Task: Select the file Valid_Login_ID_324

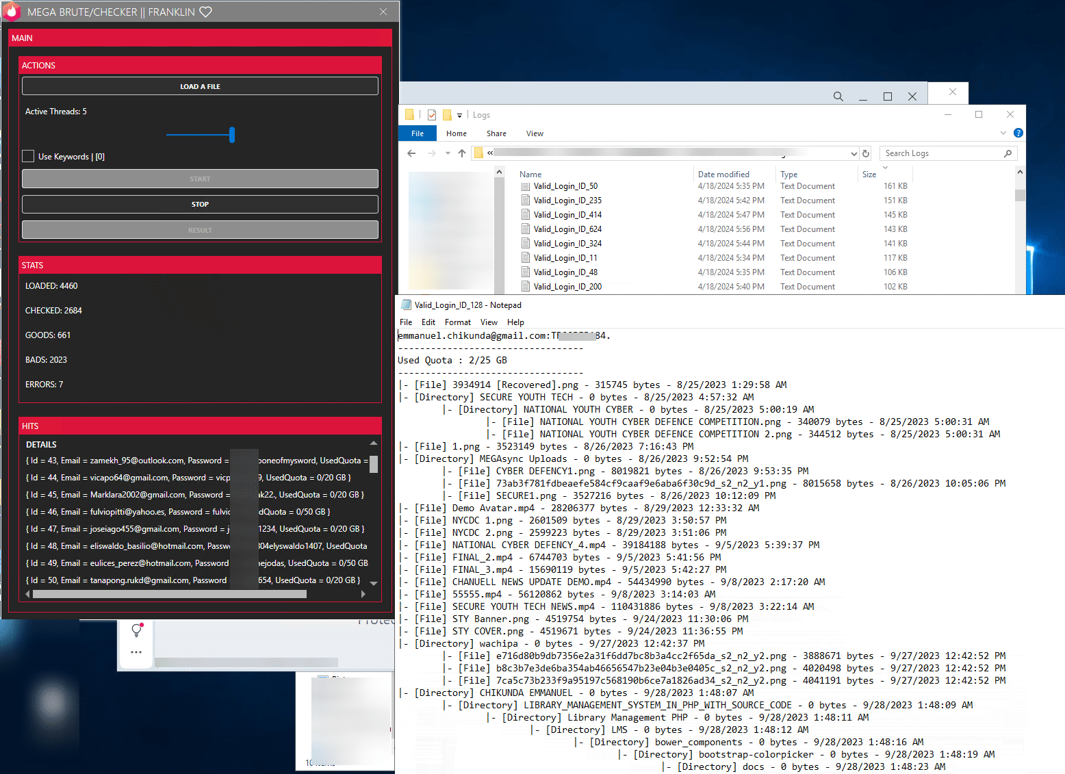Action: pos(567,244)
